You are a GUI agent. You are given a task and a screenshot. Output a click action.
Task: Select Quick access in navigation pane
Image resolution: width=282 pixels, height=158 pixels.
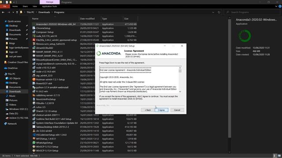[x=14, y=22]
